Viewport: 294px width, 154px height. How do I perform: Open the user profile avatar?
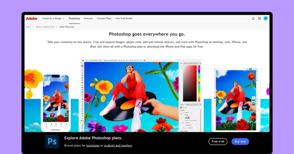[x=266, y=19]
